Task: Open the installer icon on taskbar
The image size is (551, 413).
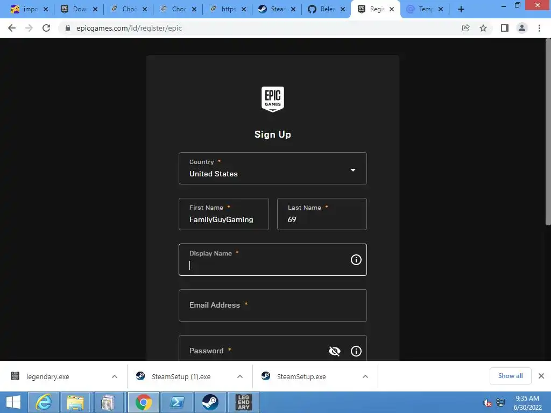Action: (x=108, y=402)
